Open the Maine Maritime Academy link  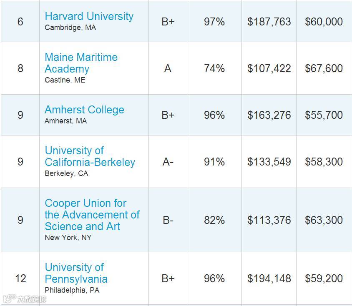[x=81, y=63]
